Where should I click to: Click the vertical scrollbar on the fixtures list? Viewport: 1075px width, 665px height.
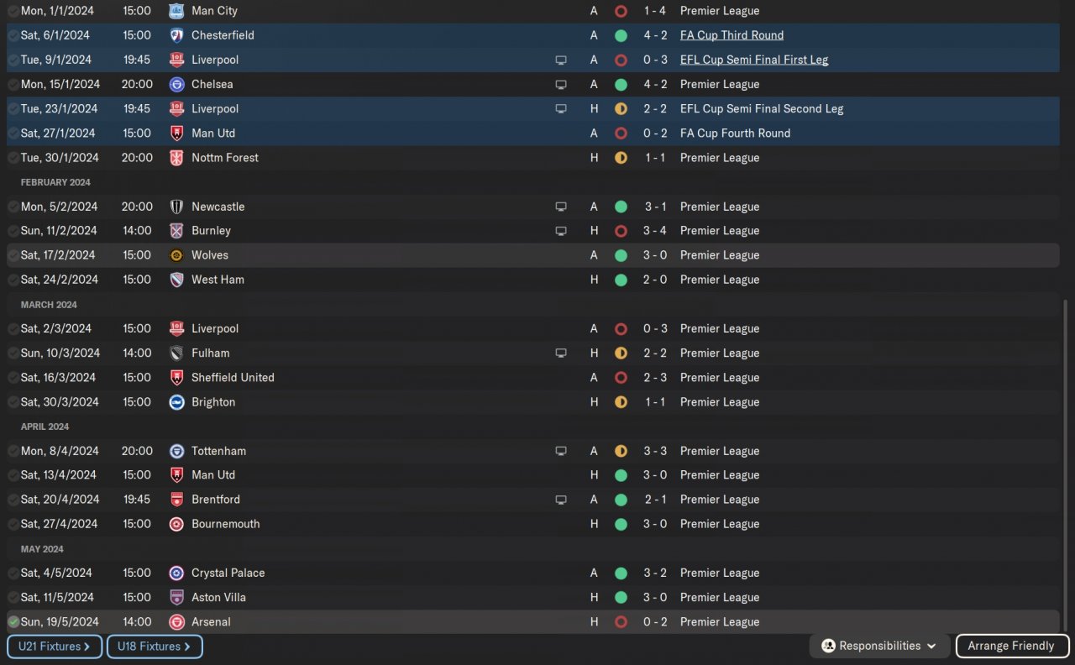click(x=1064, y=462)
